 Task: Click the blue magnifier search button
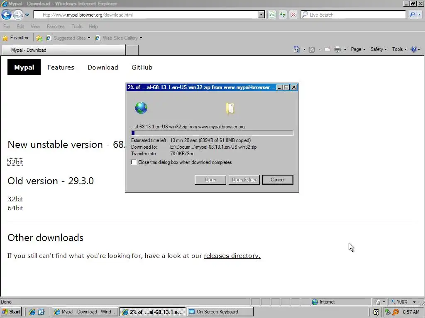click(x=412, y=14)
